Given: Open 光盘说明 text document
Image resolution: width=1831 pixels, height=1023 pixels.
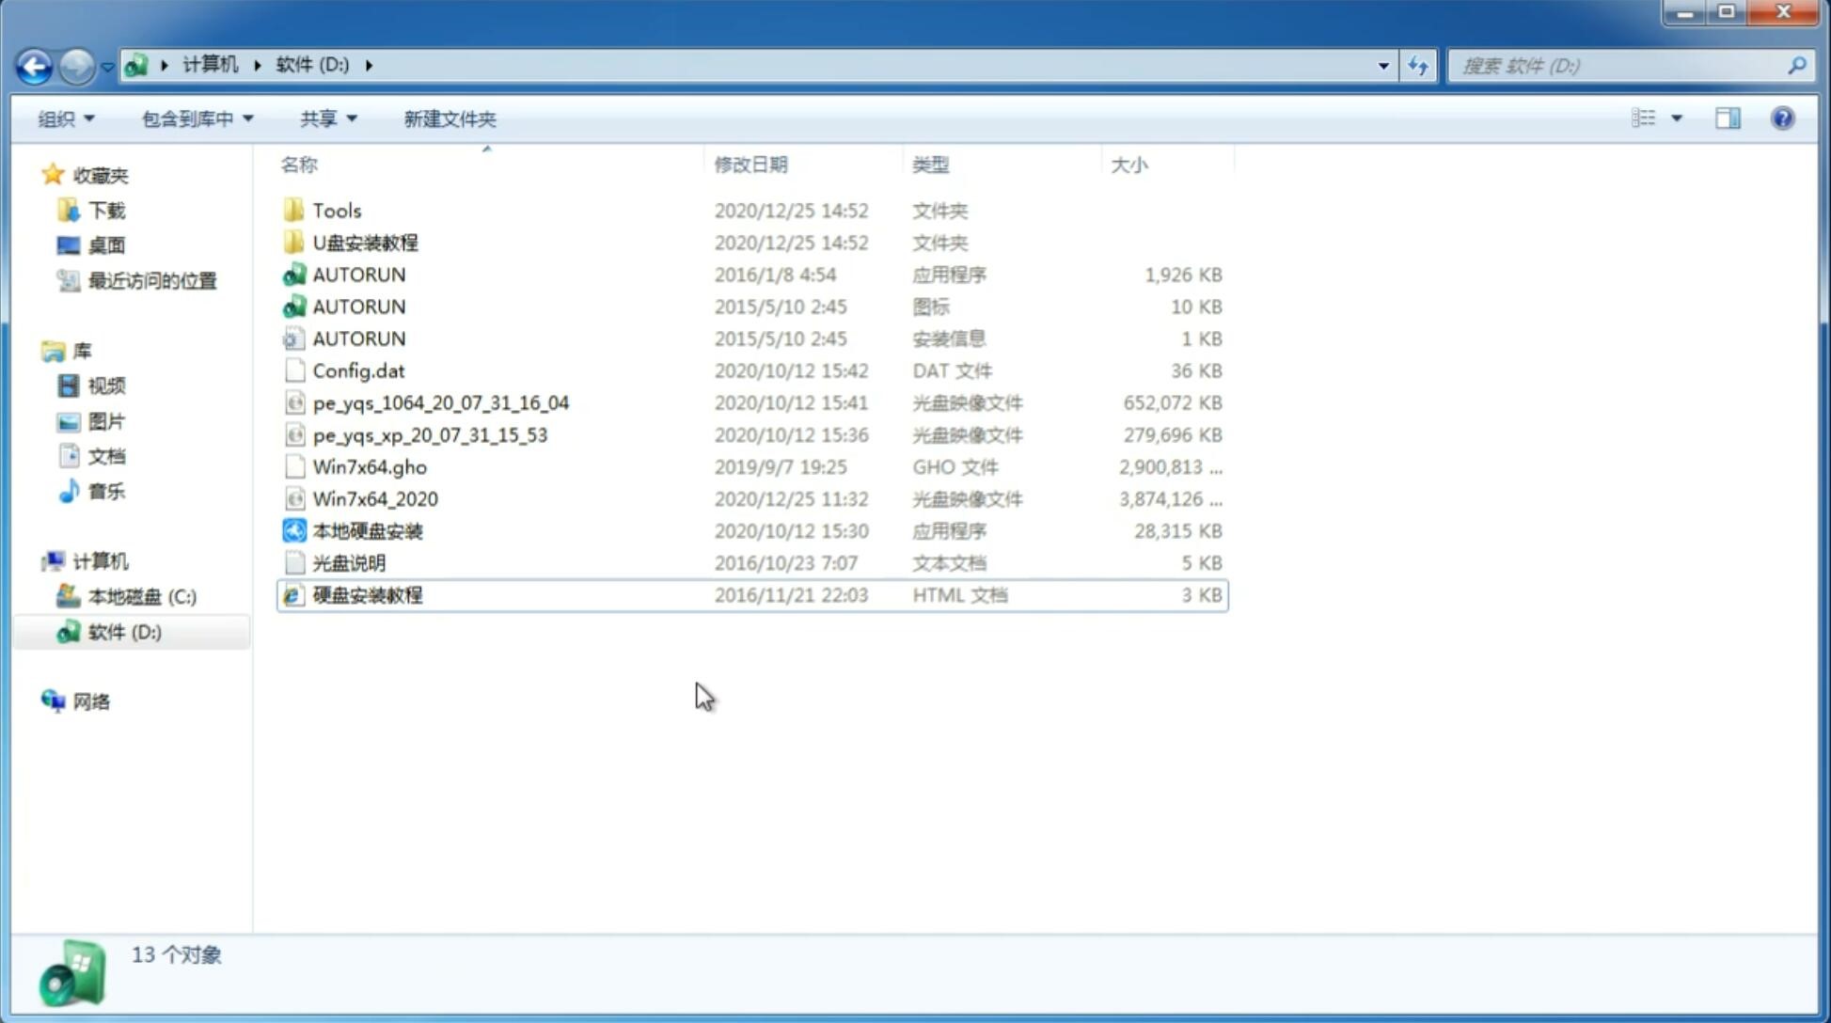Looking at the screenshot, I should [x=350, y=561].
